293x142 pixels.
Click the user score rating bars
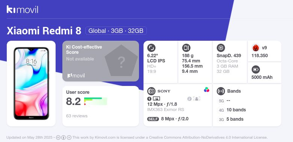pyautogui.click(x=95, y=101)
